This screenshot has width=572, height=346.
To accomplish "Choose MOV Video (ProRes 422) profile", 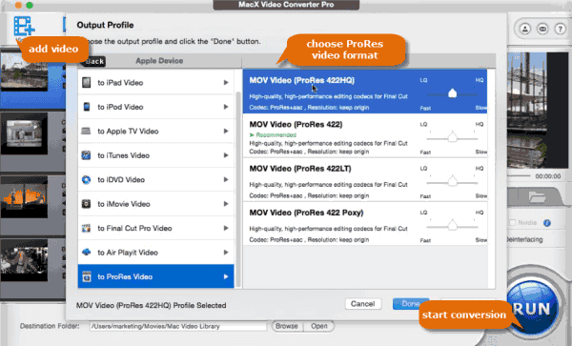I will coord(365,135).
